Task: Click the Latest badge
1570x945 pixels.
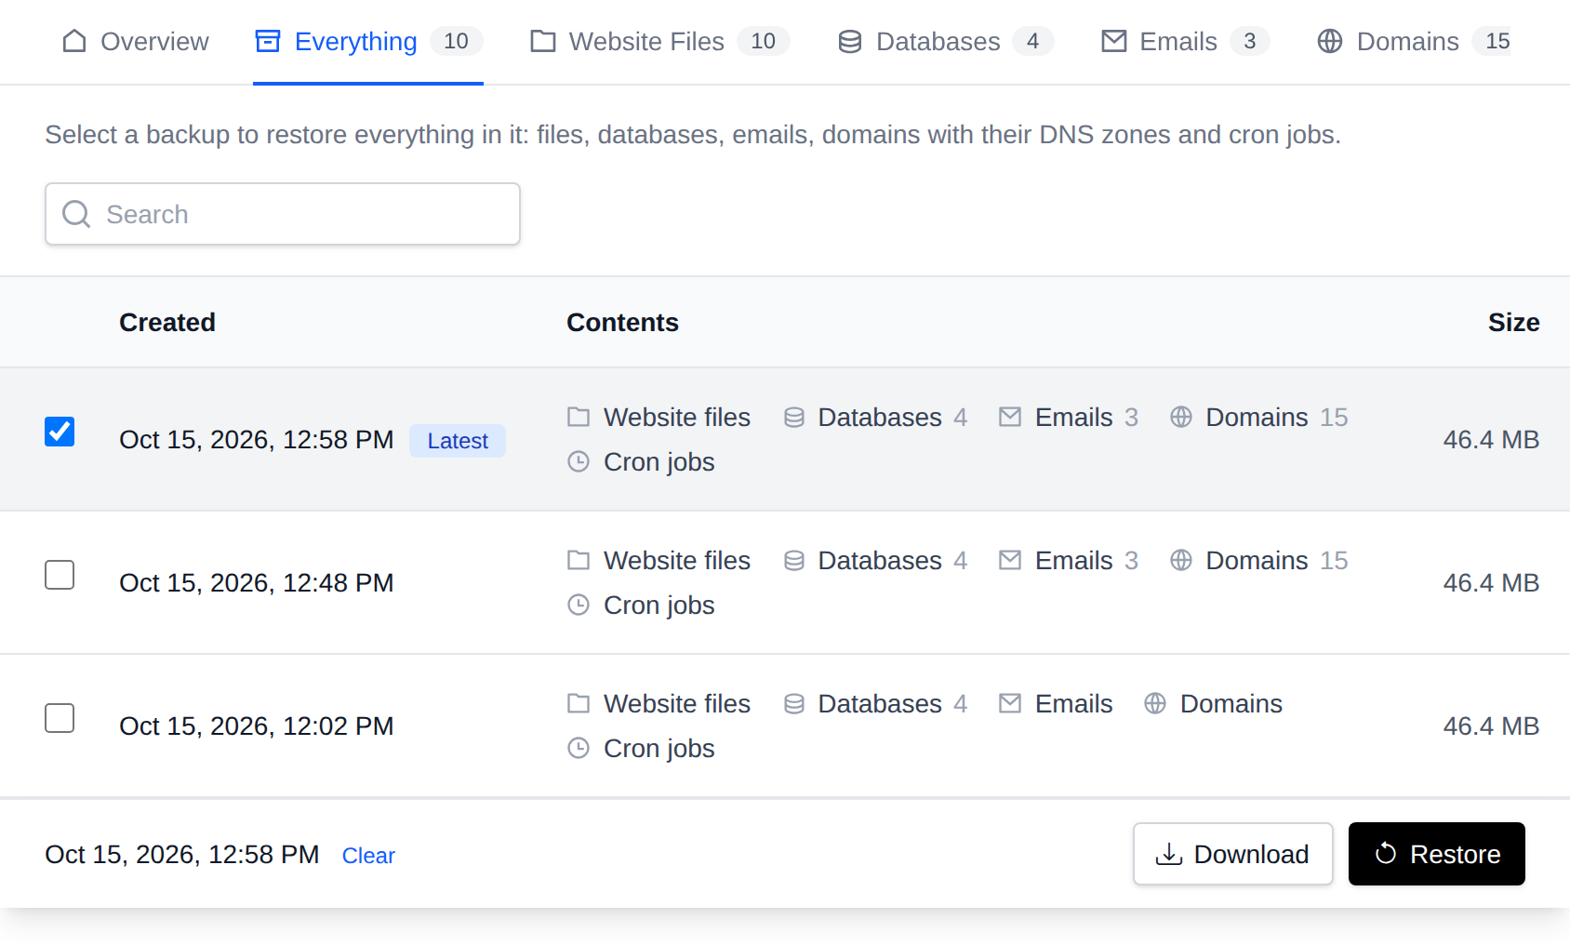Action: coord(458,441)
